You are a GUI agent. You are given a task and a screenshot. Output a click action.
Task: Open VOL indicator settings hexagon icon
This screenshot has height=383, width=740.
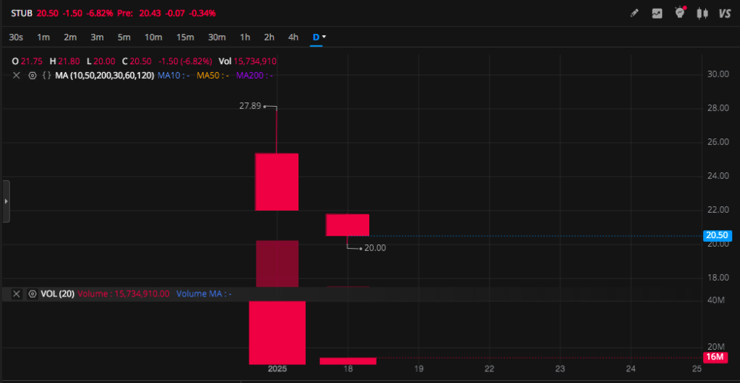[x=32, y=294]
